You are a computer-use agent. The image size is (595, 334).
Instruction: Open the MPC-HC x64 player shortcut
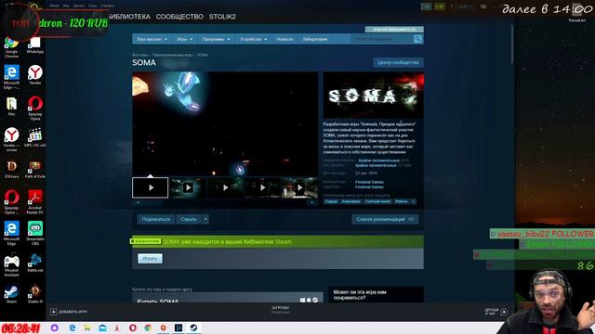pyautogui.click(x=35, y=137)
